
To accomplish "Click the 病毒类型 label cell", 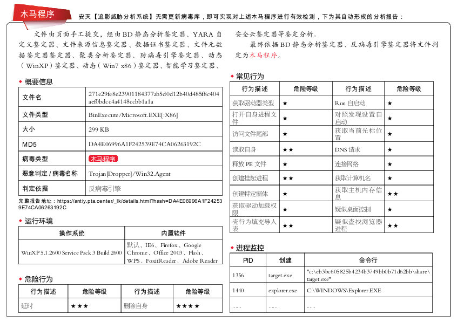I will [x=52, y=159].
